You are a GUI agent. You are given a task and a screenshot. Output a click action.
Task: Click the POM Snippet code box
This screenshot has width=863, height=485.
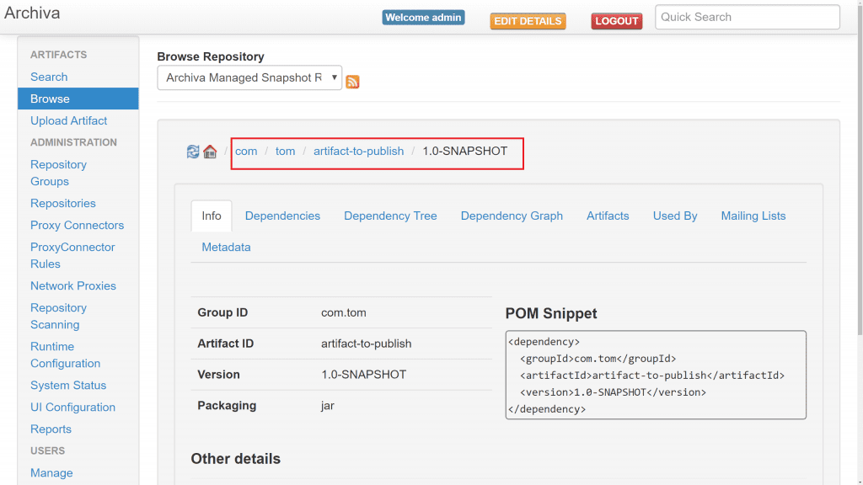pyautogui.click(x=656, y=375)
